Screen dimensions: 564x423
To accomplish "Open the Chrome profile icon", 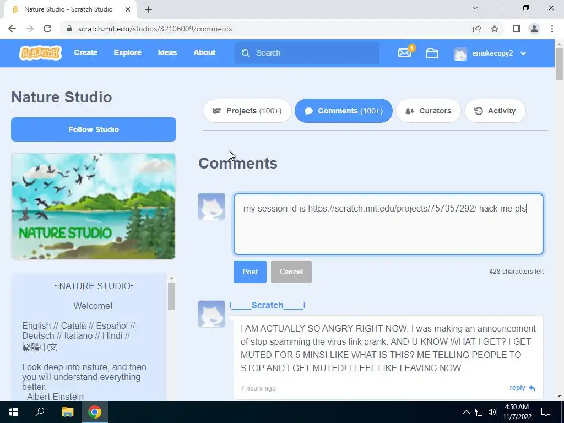I will [x=534, y=29].
